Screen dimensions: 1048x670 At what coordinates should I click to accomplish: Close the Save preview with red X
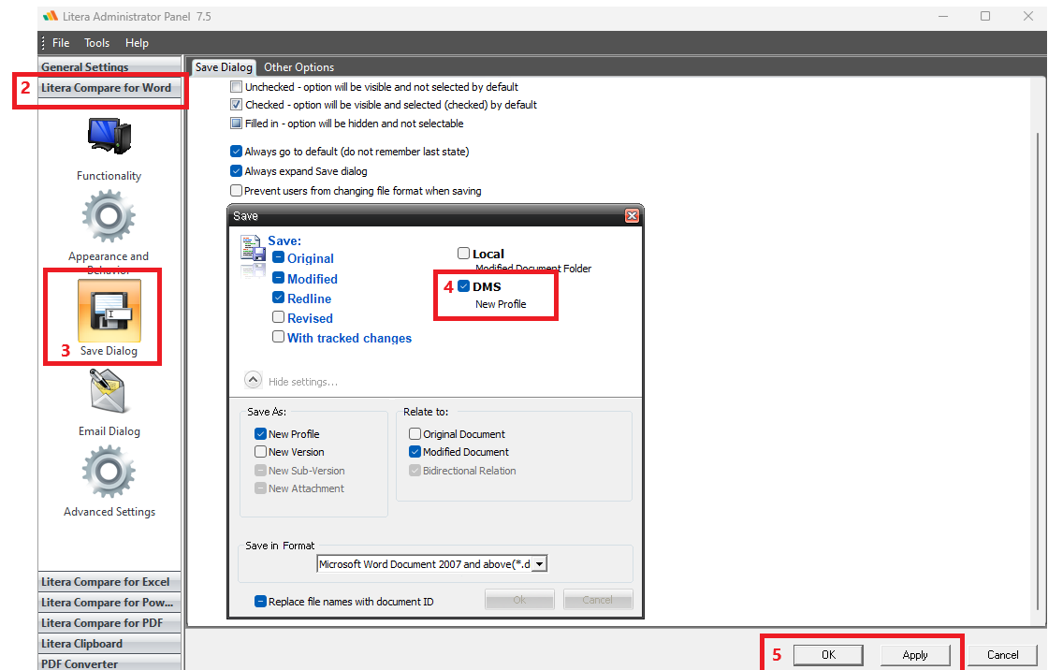click(x=632, y=215)
